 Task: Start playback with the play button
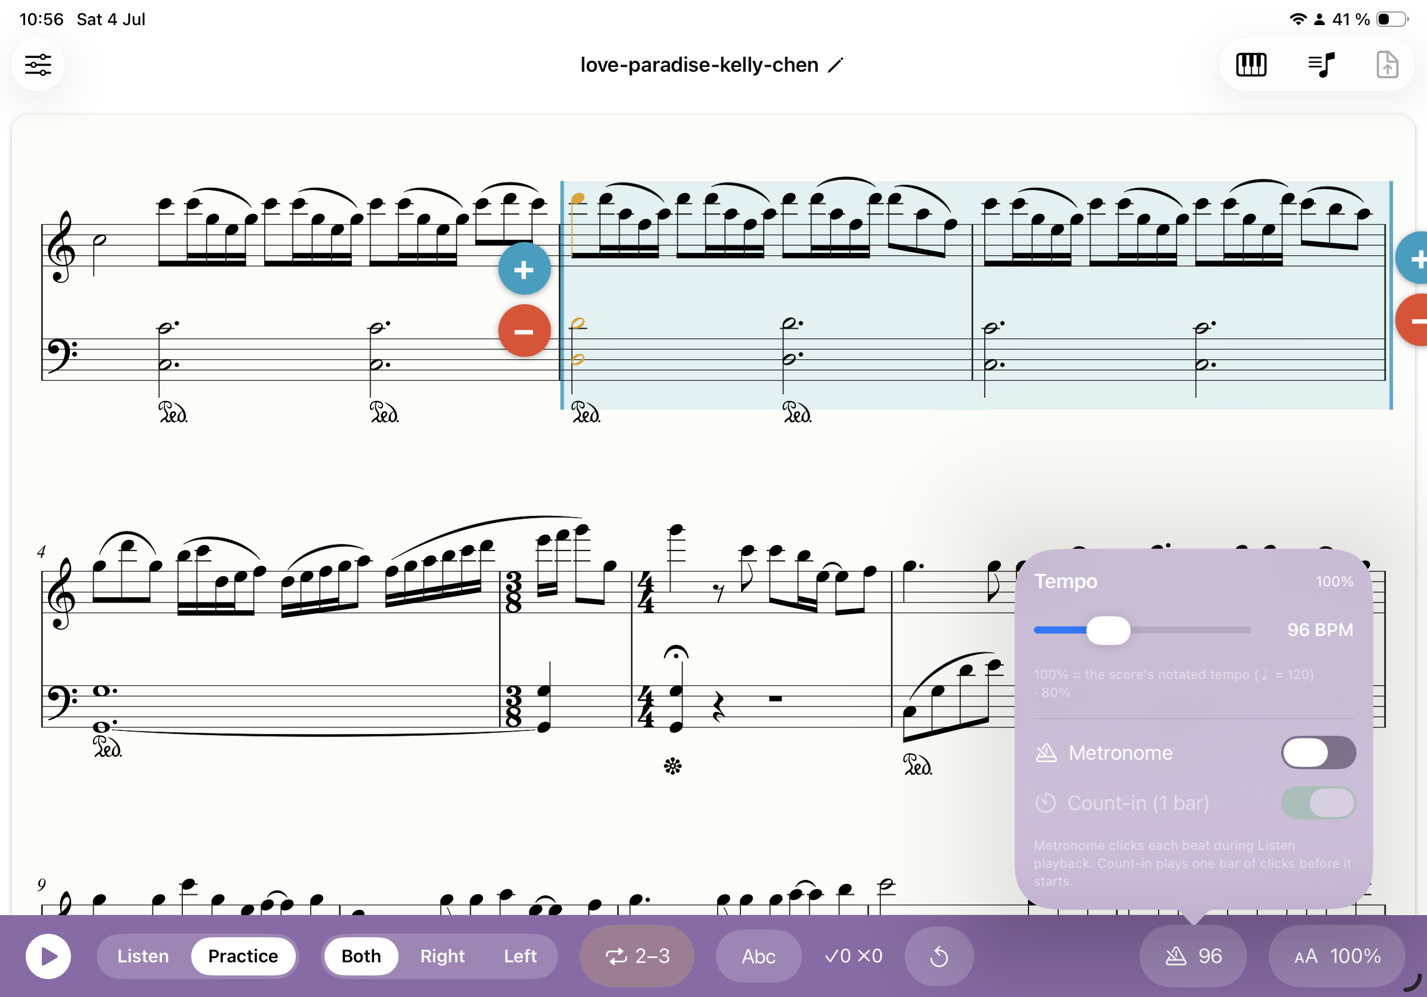(48, 956)
